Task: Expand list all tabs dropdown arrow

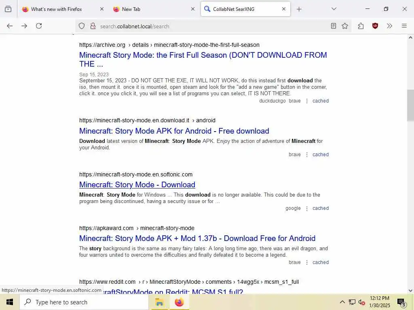Action: coord(334,9)
